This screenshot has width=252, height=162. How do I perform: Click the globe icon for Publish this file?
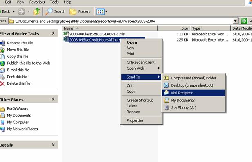(x=2, y=63)
